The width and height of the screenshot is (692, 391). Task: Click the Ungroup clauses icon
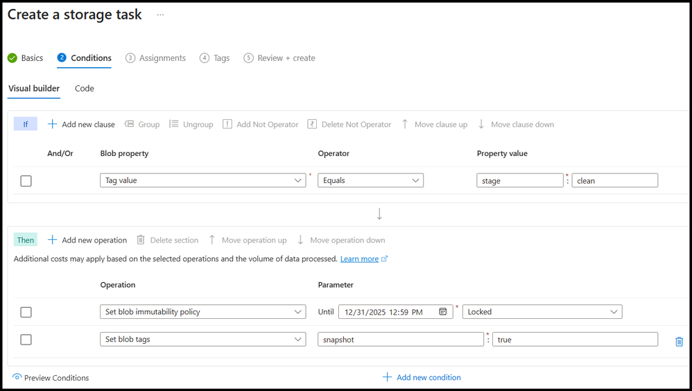(173, 124)
